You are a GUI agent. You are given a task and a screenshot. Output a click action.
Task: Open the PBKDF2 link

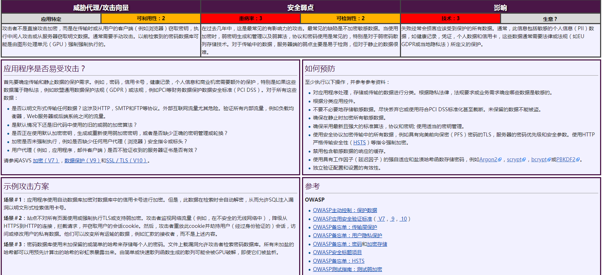click(x=566, y=159)
